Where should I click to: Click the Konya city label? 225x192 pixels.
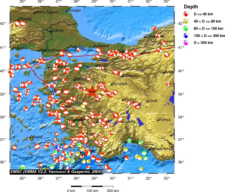click(x=165, y=119)
